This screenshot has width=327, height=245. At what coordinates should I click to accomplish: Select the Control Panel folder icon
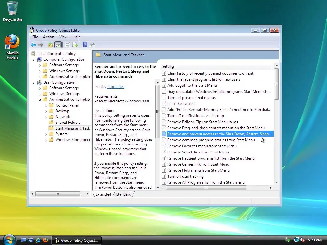(51, 105)
